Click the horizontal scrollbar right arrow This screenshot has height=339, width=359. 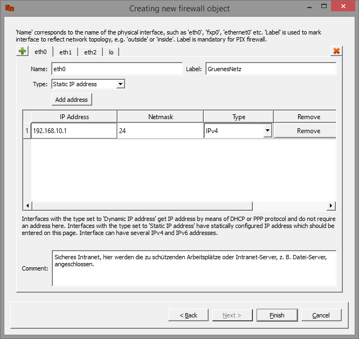[x=332, y=206]
